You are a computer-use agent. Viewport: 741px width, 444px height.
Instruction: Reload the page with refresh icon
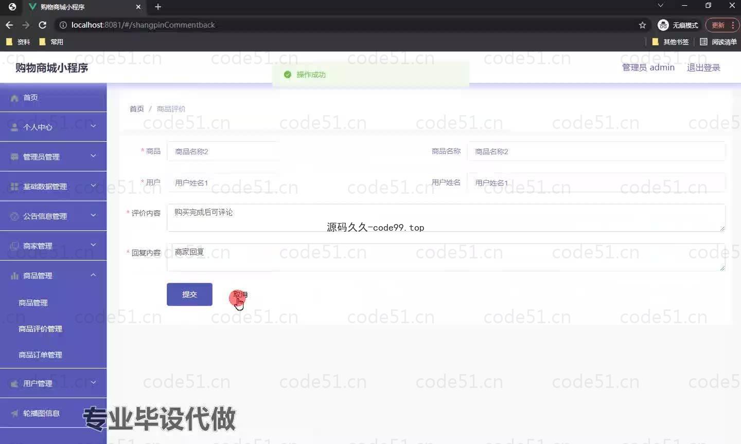pyautogui.click(x=43, y=25)
